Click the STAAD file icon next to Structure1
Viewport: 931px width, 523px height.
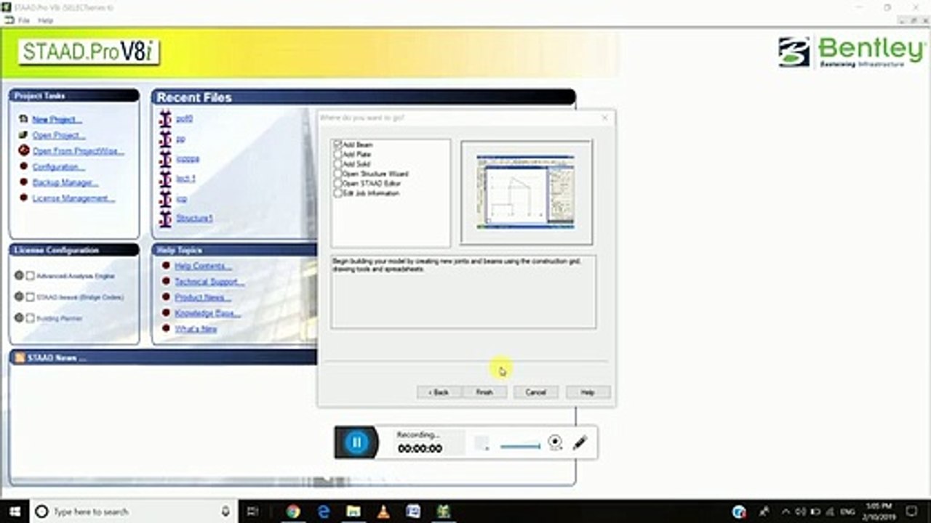click(165, 219)
